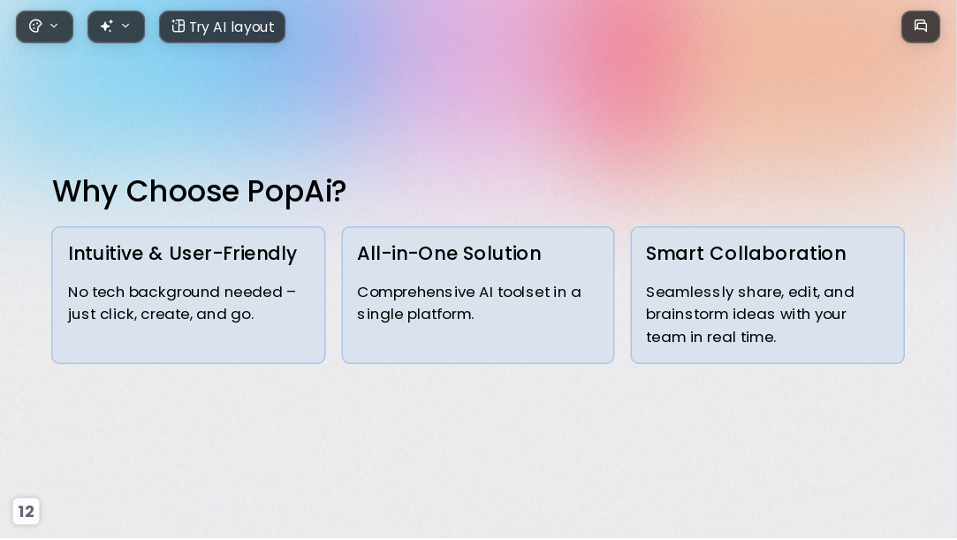The width and height of the screenshot is (957, 540).
Task: Select the 'Intuitive & User-Friendly' heading
Action: (x=183, y=254)
